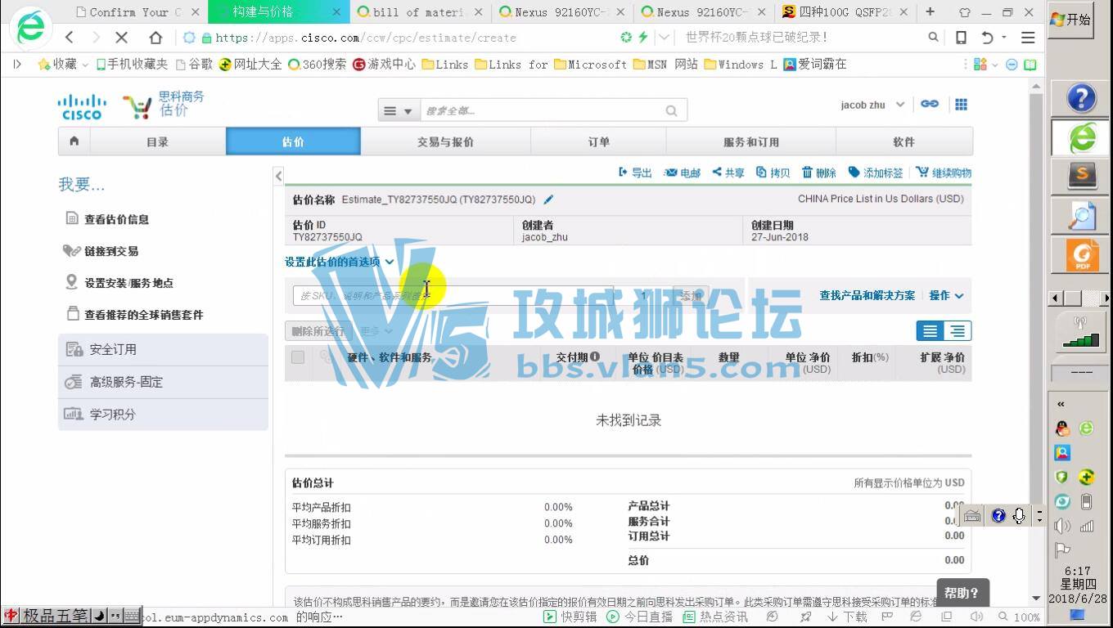Image resolution: width=1113 pixels, height=628 pixels.
Task: Tick the select-all checkbox in the table header
Action: tap(298, 357)
